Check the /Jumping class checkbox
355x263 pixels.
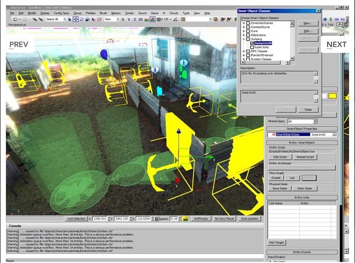pyautogui.click(x=248, y=39)
